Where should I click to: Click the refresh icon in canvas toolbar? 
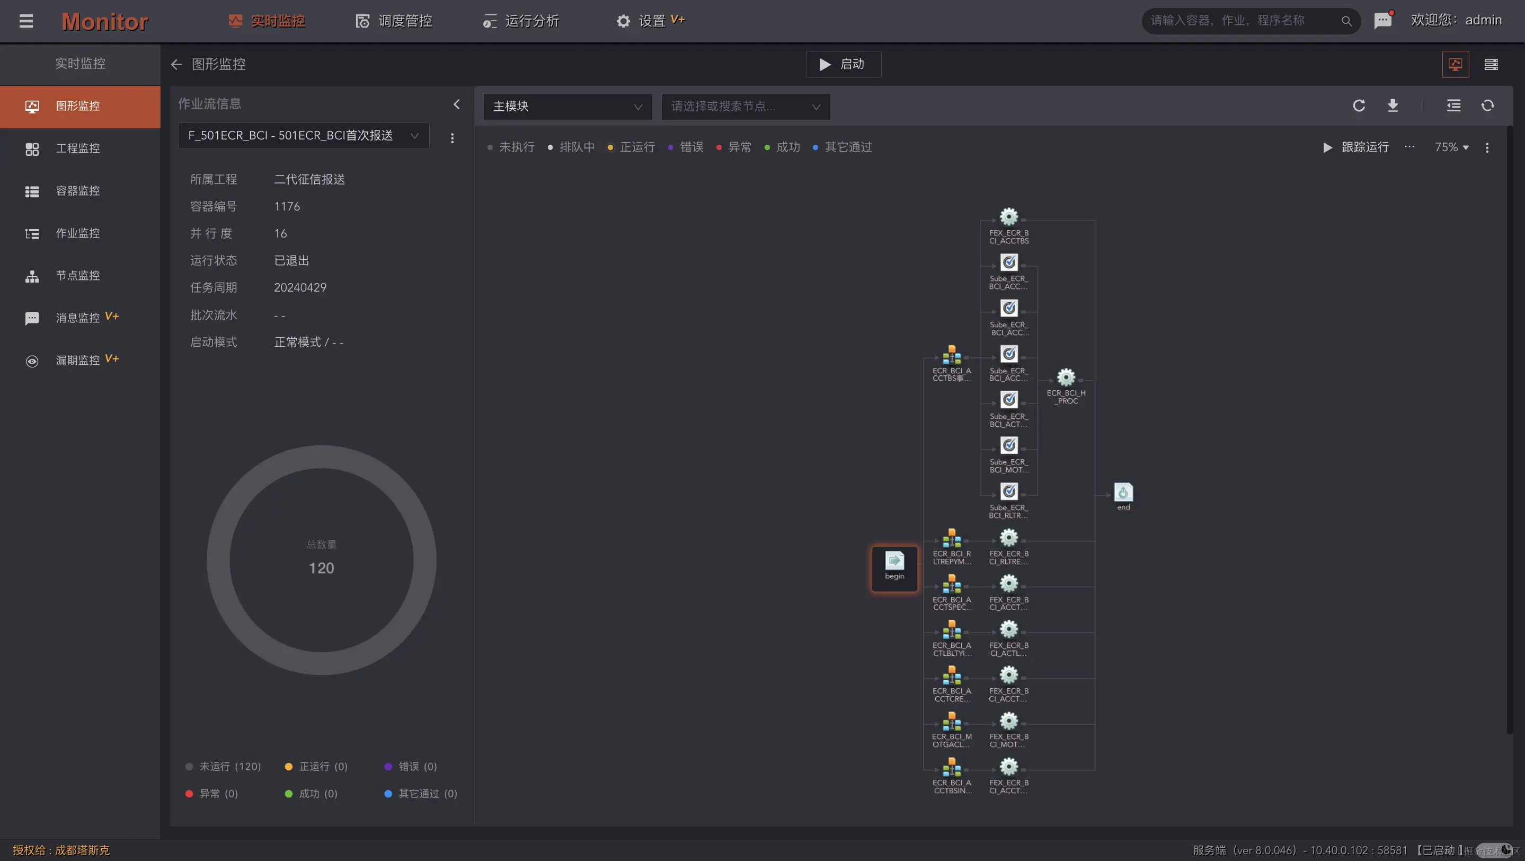tap(1359, 106)
